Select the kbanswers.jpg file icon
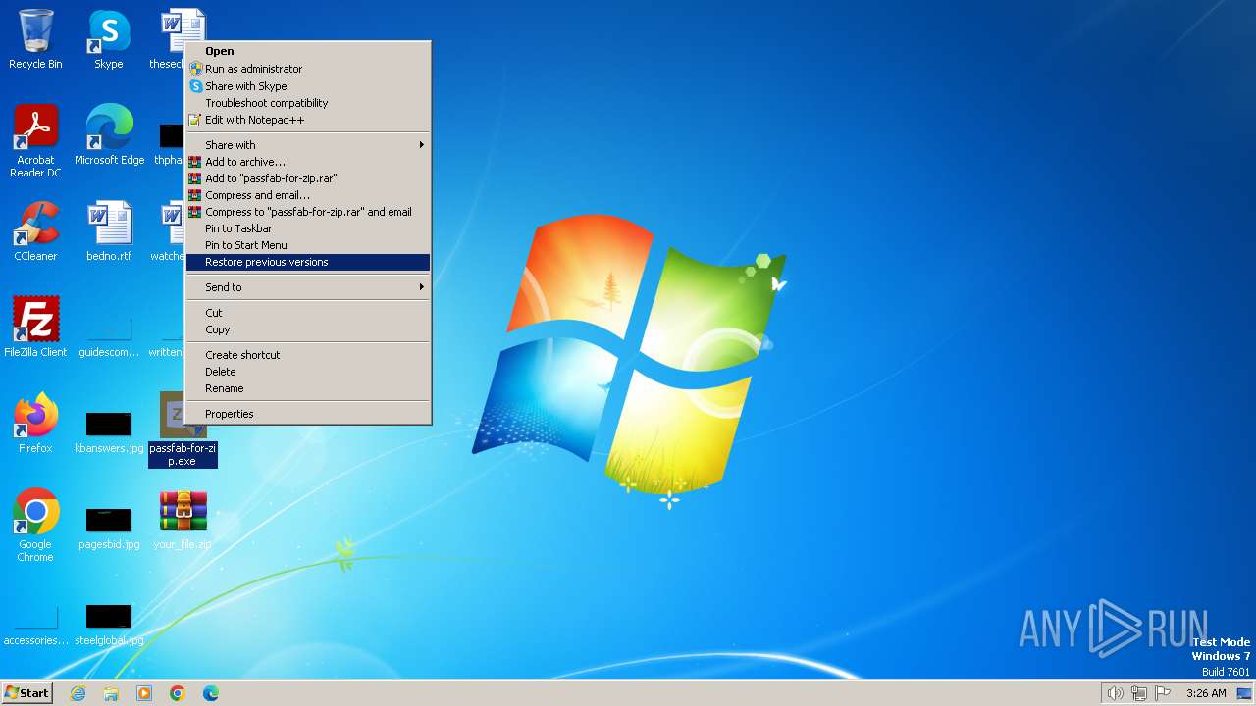The height and width of the screenshot is (706, 1256). click(109, 431)
